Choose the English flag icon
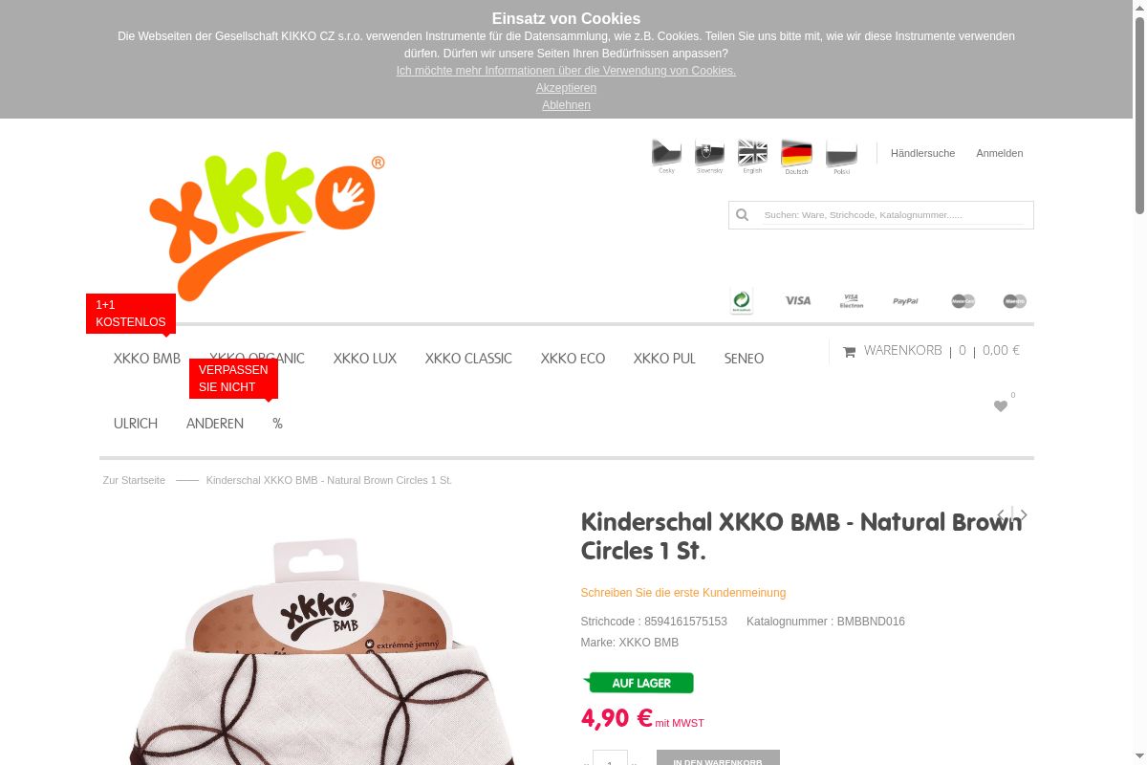1147x765 pixels. (752, 154)
